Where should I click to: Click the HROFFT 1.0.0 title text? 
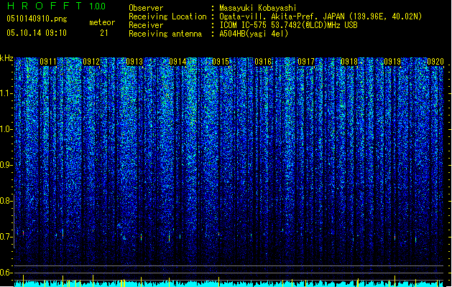(x=56, y=6)
